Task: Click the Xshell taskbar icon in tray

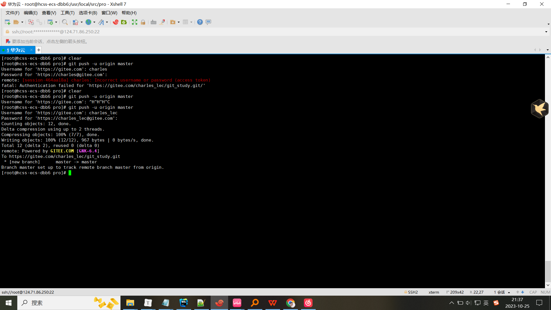Action: point(220,303)
